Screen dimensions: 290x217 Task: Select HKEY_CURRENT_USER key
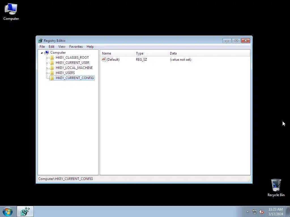72,63
